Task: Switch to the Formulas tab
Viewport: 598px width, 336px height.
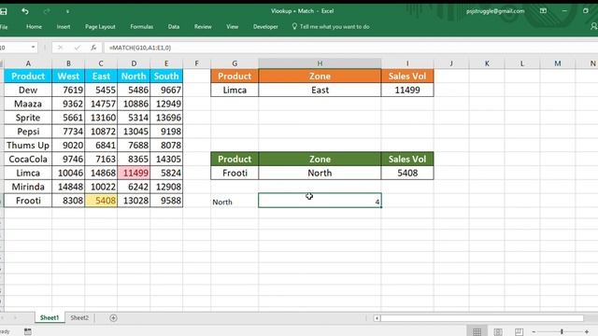Action: 141,27
